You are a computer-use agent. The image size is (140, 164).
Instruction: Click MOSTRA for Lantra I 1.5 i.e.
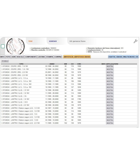tap(110, 78)
